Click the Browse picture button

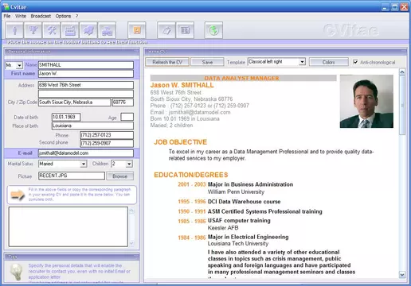click(x=120, y=176)
